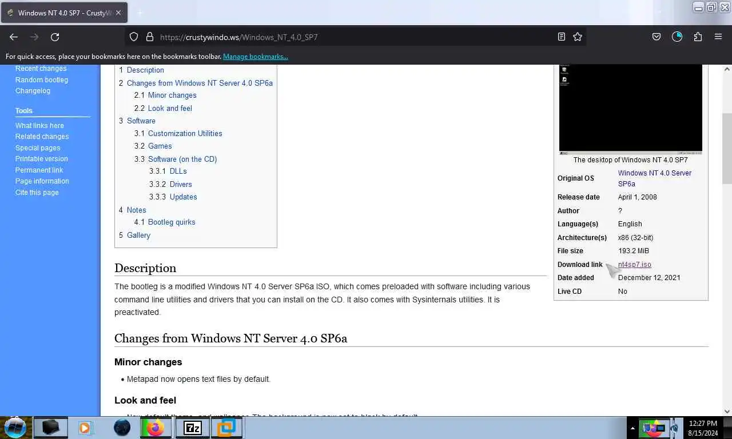Viewport: 732px width, 439px height.
Task: Go to contents entry 3.2 Games
Action: click(x=153, y=146)
